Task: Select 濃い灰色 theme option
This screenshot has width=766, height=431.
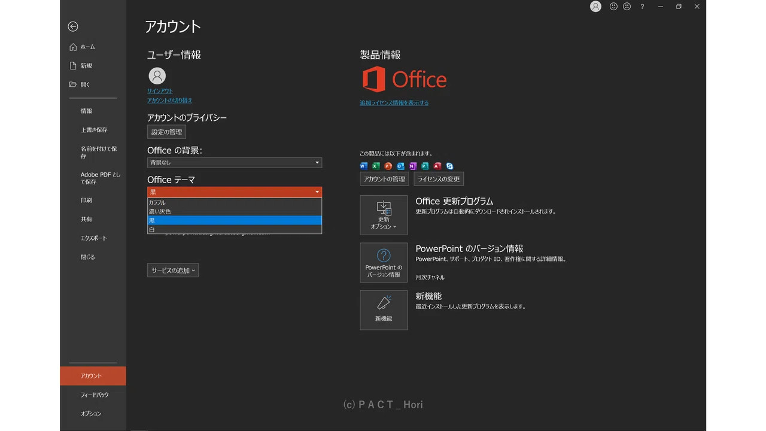Action: pos(235,211)
